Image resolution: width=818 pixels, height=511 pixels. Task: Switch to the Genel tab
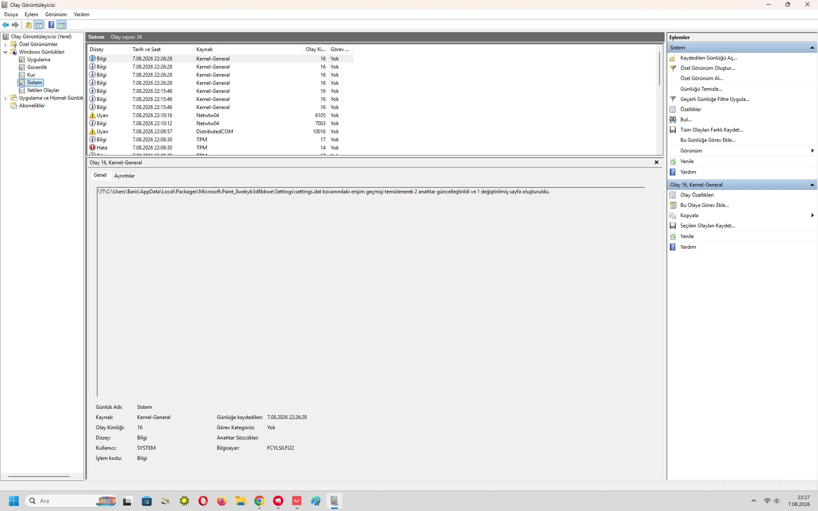[x=100, y=175]
